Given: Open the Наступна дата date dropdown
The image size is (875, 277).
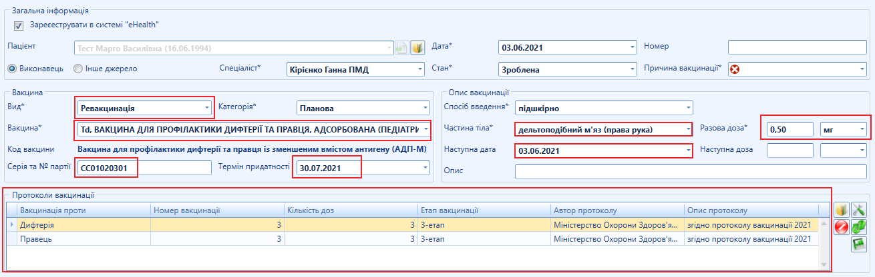Looking at the screenshot, I should point(688,150).
